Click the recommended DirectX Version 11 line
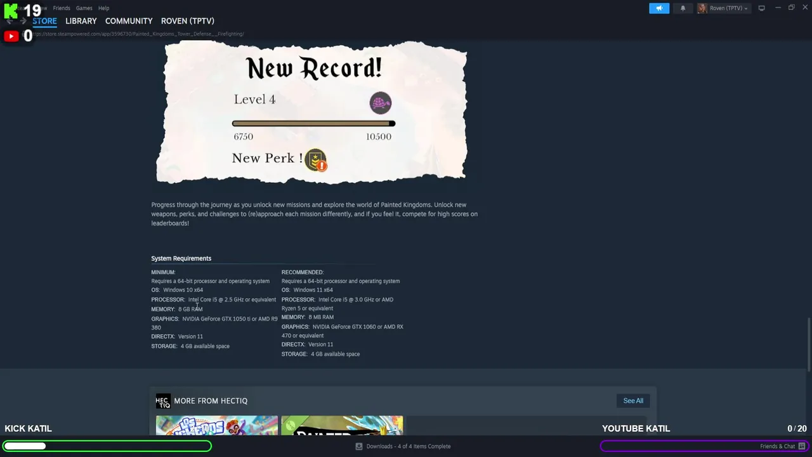This screenshot has width=812, height=457. [308, 345]
